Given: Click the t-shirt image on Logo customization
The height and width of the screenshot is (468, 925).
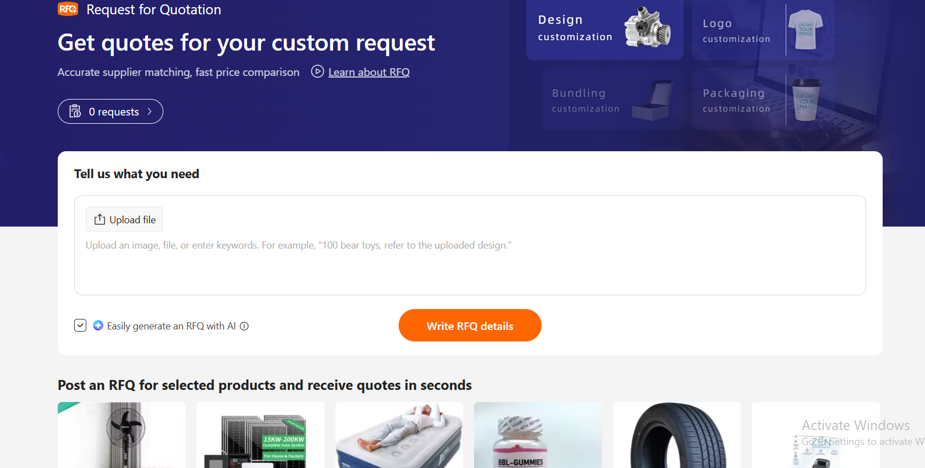Looking at the screenshot, I should pyautogui.click(x=806, y=30).
